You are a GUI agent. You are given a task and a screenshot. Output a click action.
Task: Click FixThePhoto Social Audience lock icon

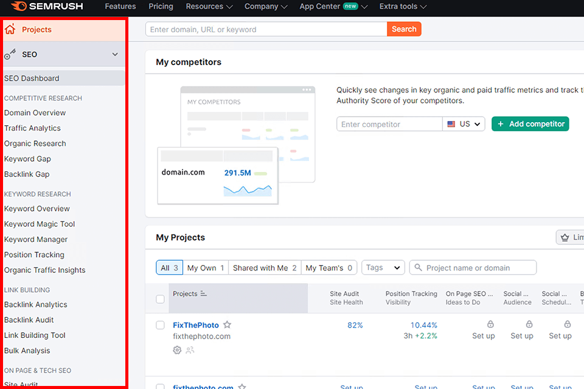(529, 324)
